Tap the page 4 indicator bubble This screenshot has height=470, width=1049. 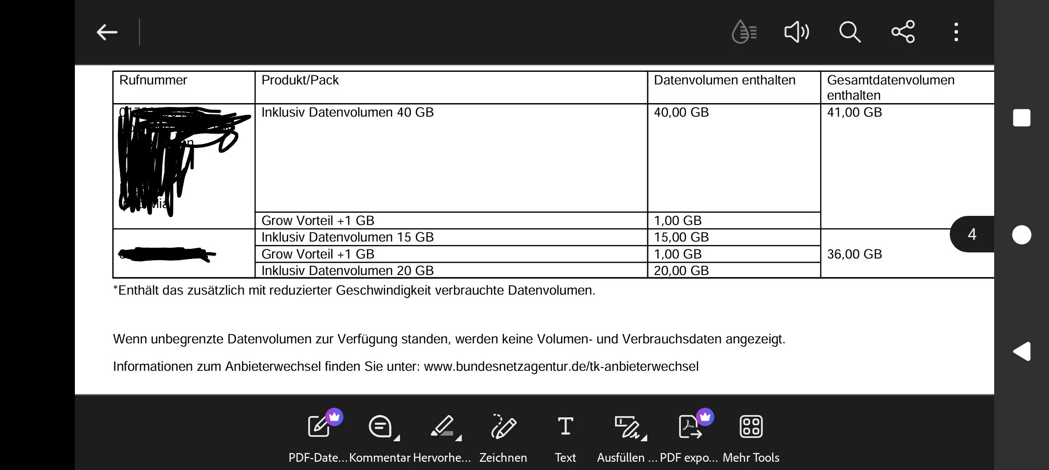[x=972, y=235]
